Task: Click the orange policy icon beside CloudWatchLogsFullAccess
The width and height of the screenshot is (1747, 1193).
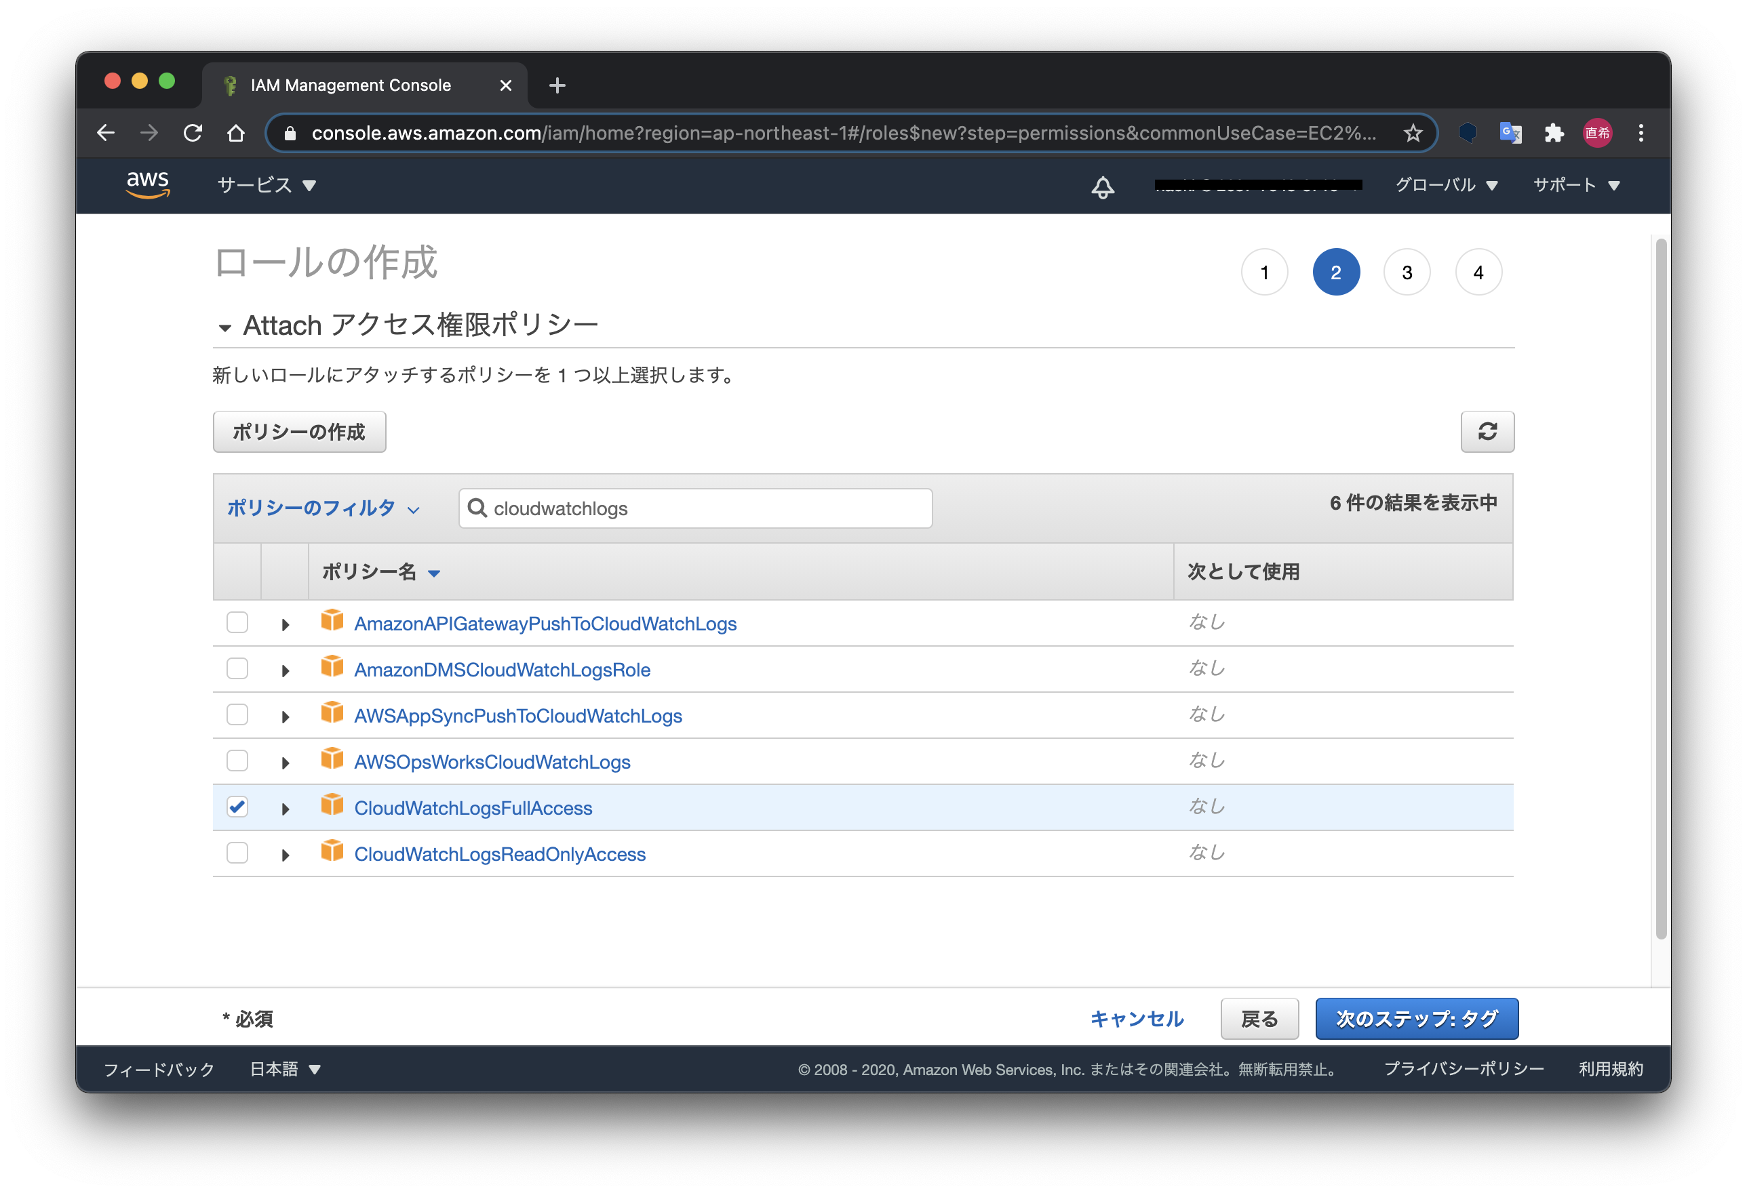Action: 332,805
